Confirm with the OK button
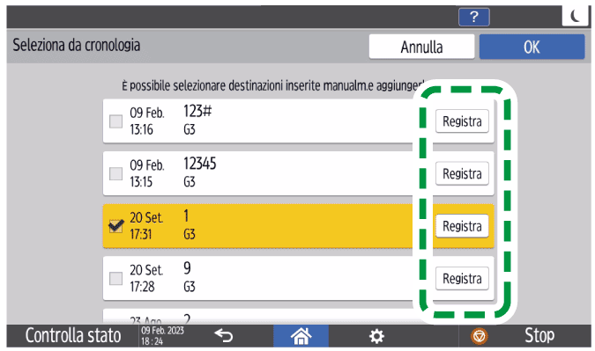The image size is (595, 351). [x=532, y=47]
